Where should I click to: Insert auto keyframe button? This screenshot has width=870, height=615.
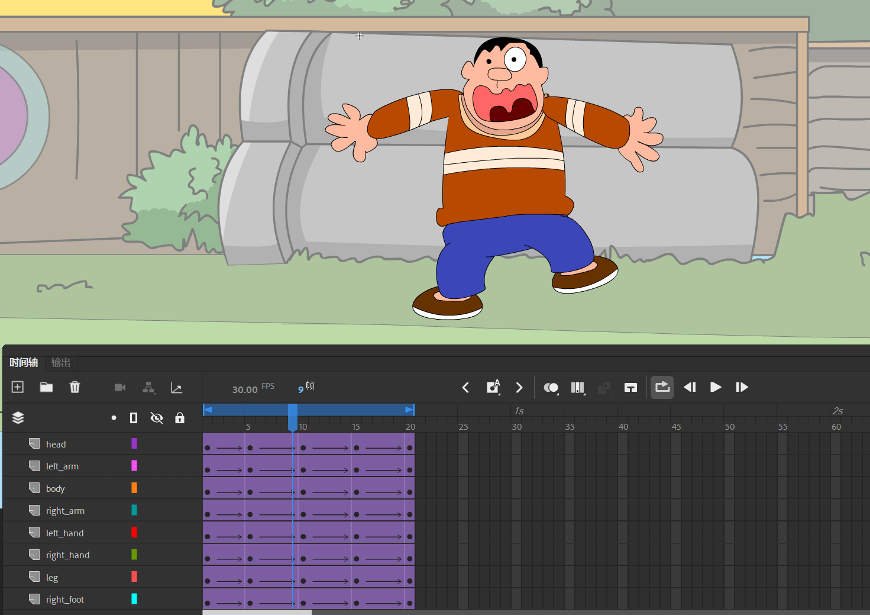point(493,387)
